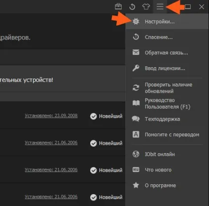The image size is (209, 206).
Task: Click the gear icon beside Настройки
Action: tap(136, 21)
